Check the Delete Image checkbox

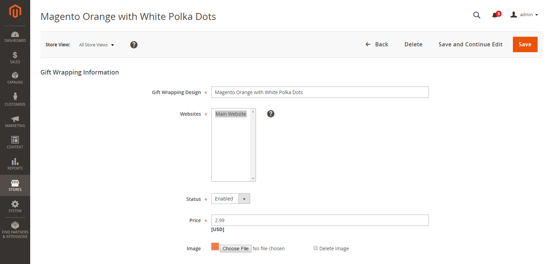tap(316, 248)
